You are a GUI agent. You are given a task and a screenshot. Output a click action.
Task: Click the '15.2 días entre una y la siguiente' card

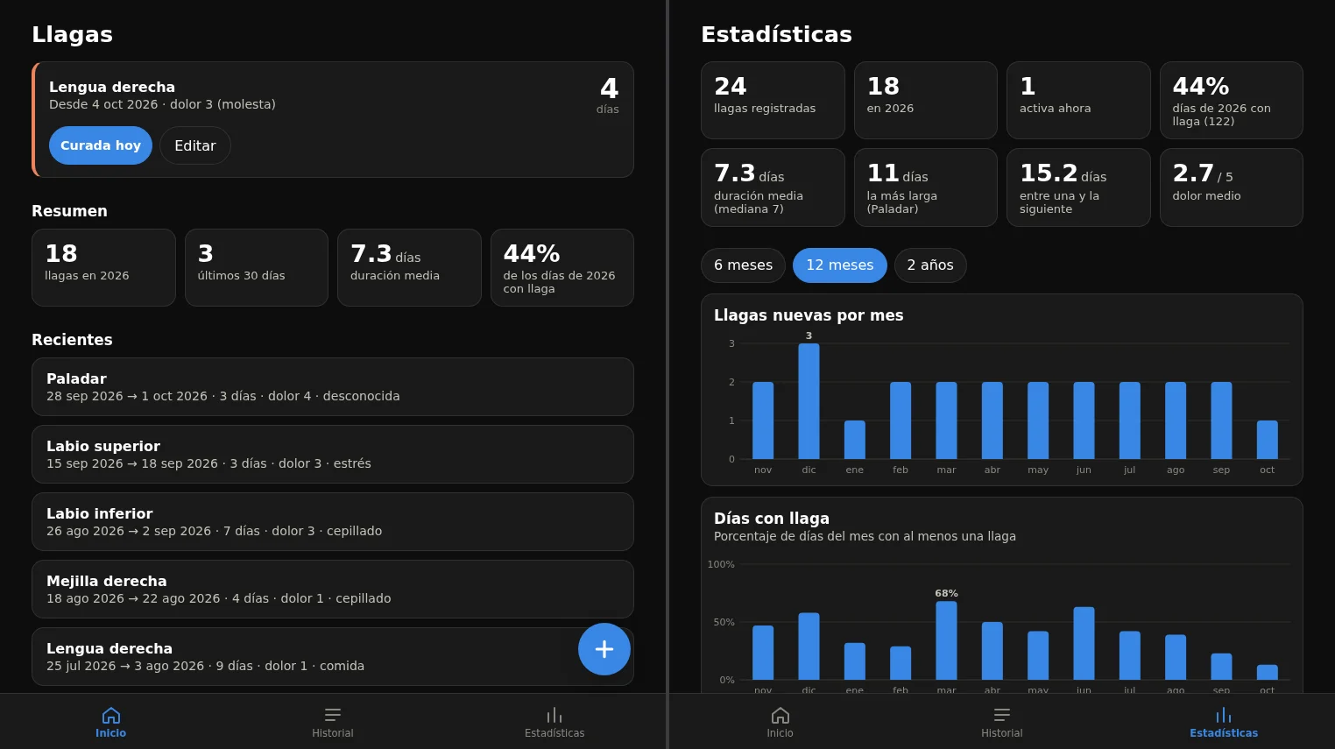[1078, 187]
